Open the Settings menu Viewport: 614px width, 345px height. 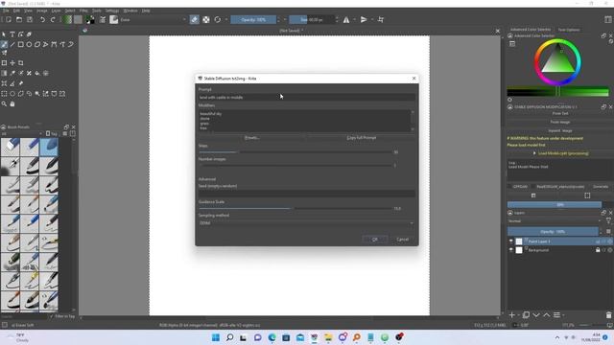pyautogui.click(x=112, y=11)
